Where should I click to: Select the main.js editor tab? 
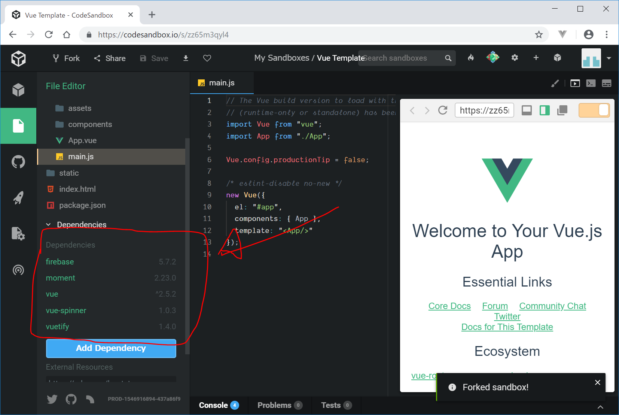[x=222, y=83]
